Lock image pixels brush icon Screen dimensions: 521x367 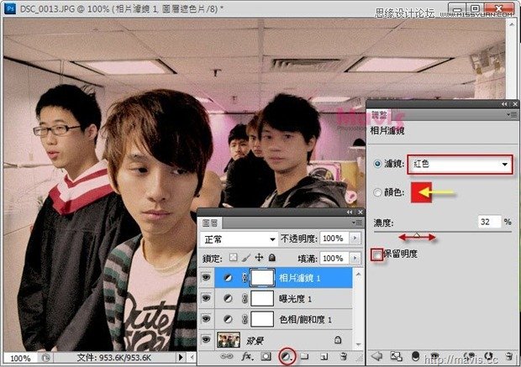coord(246,257)
